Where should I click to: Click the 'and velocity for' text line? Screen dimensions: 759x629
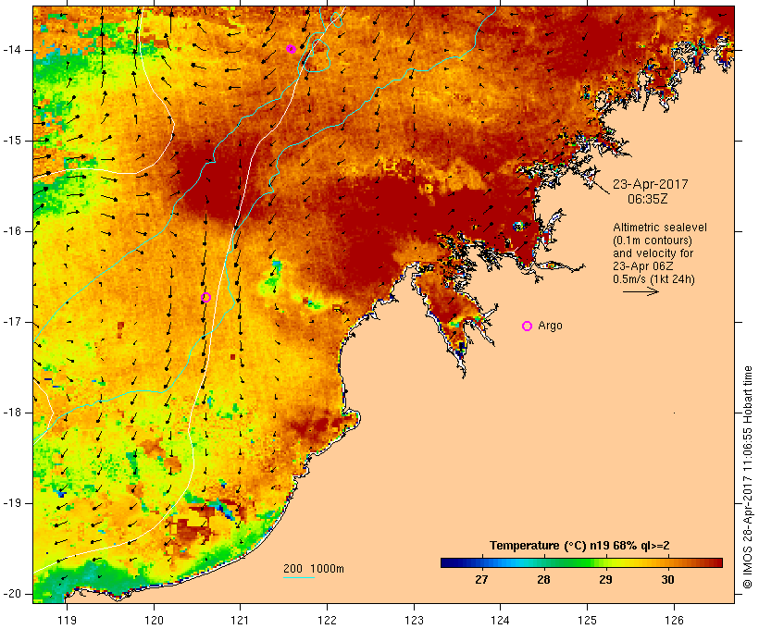653,253
